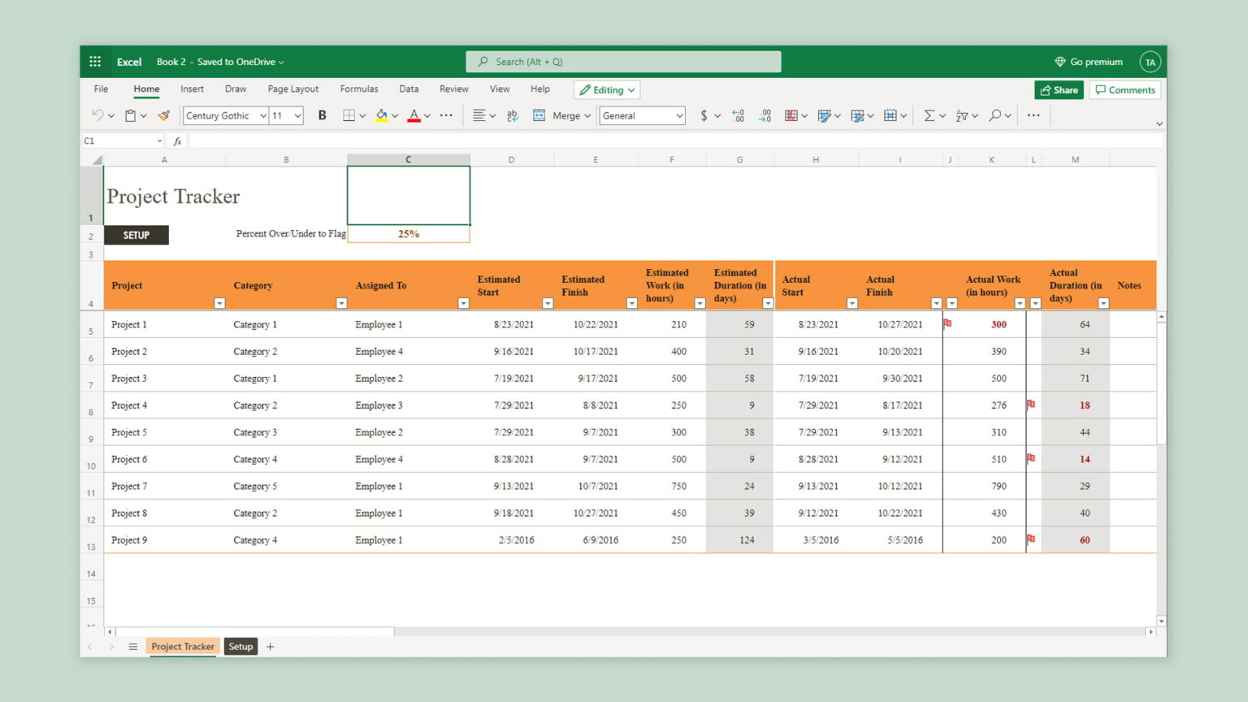
Task: Select the Format Painter tool
Action: coord(163,115)
